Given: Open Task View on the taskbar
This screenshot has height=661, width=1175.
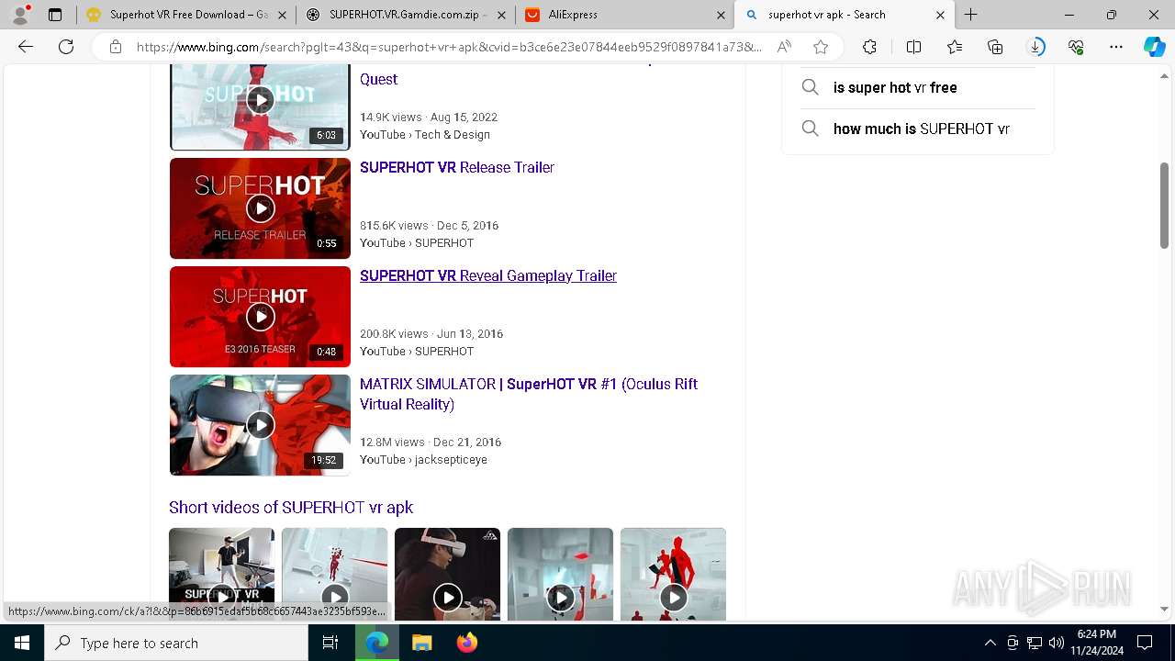Looking at the screenshot, I should click(330, 643).
